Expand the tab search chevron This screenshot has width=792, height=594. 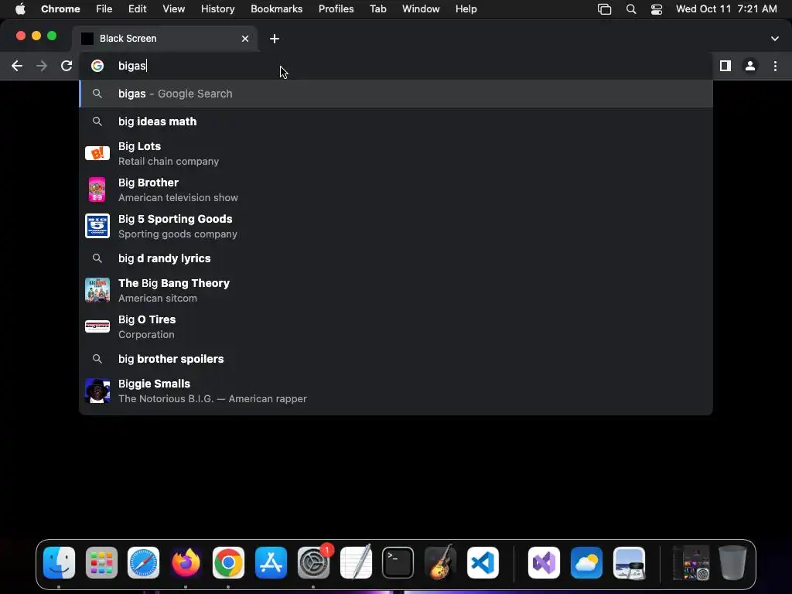[x=775, y=39]
